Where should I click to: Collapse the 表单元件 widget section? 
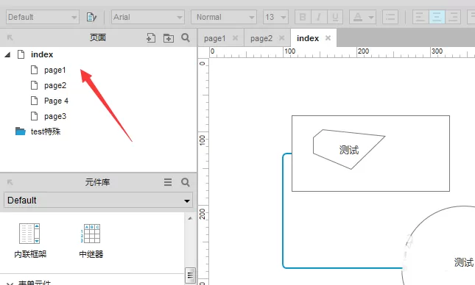tap(10, 284)
